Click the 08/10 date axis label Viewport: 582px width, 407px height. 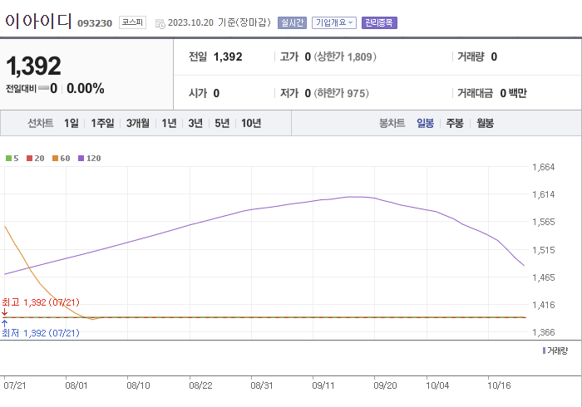point(139,385)
